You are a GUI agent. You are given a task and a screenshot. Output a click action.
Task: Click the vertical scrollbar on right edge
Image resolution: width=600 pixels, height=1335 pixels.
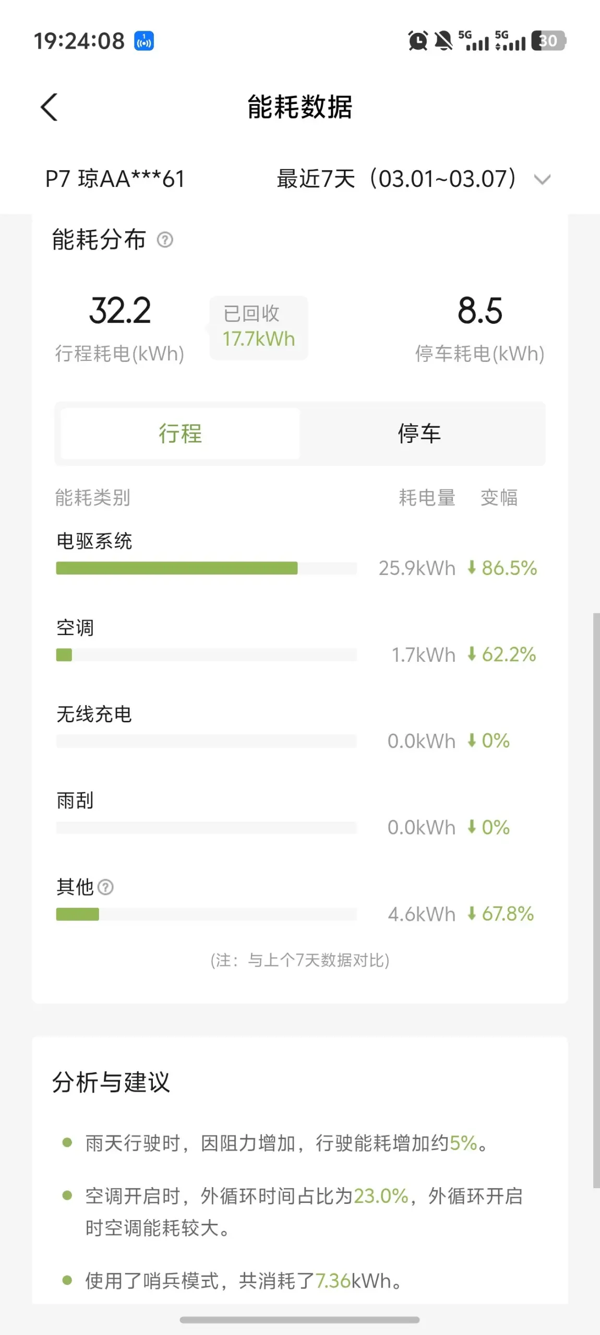click(x=596, y=898)
